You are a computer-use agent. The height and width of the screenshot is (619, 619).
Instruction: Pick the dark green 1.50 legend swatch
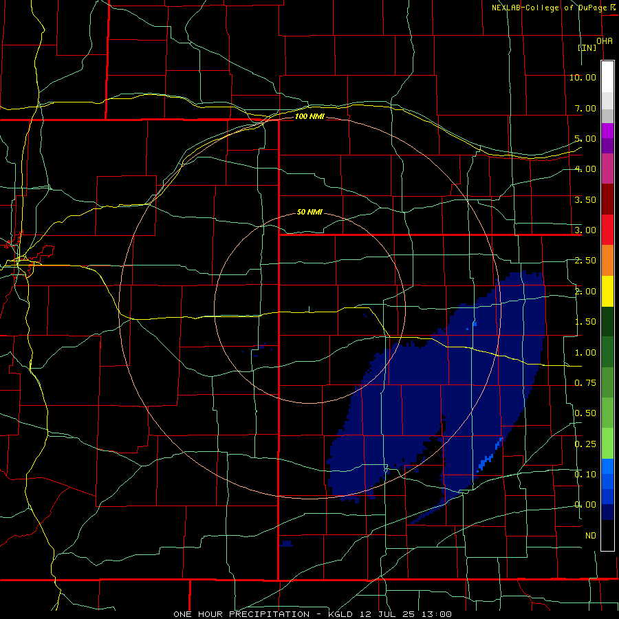(x=607, y=321)
